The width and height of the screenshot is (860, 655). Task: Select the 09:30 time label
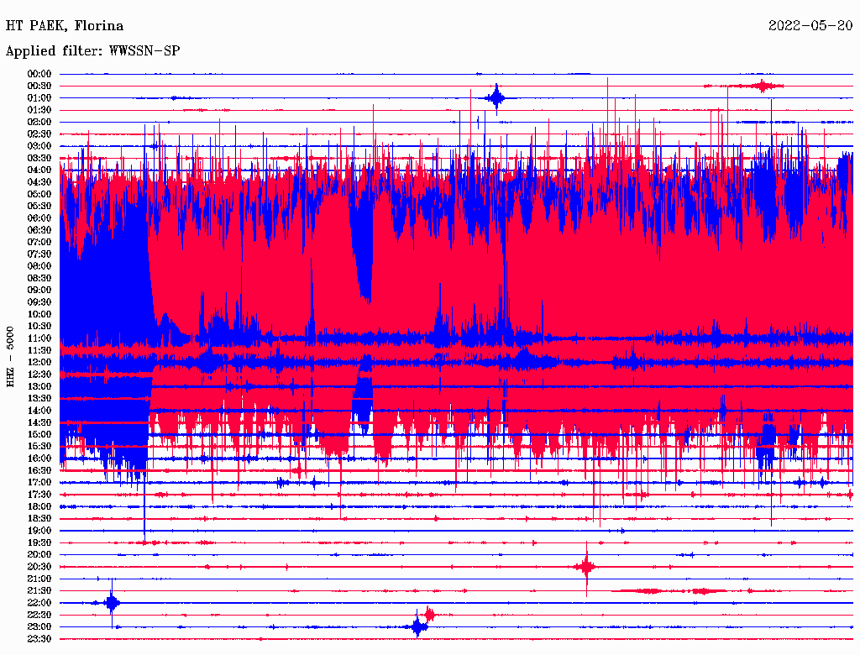(39, 303)
